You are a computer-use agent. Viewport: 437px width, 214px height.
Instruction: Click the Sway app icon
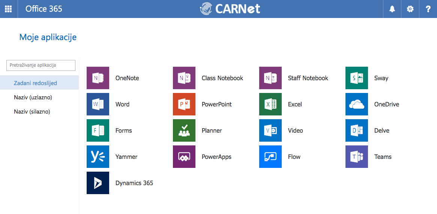357,78
